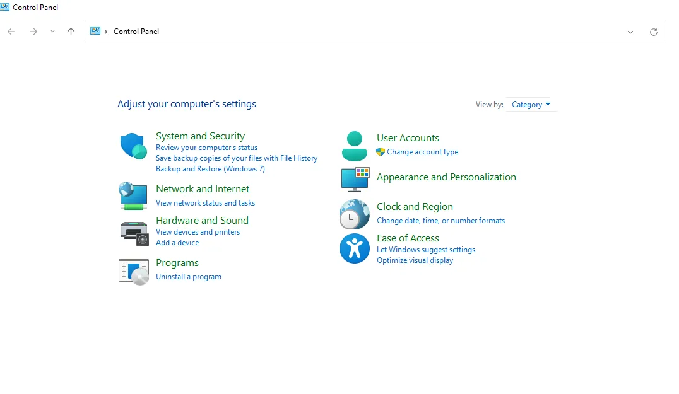Open the Add a device link

(177, 243)
